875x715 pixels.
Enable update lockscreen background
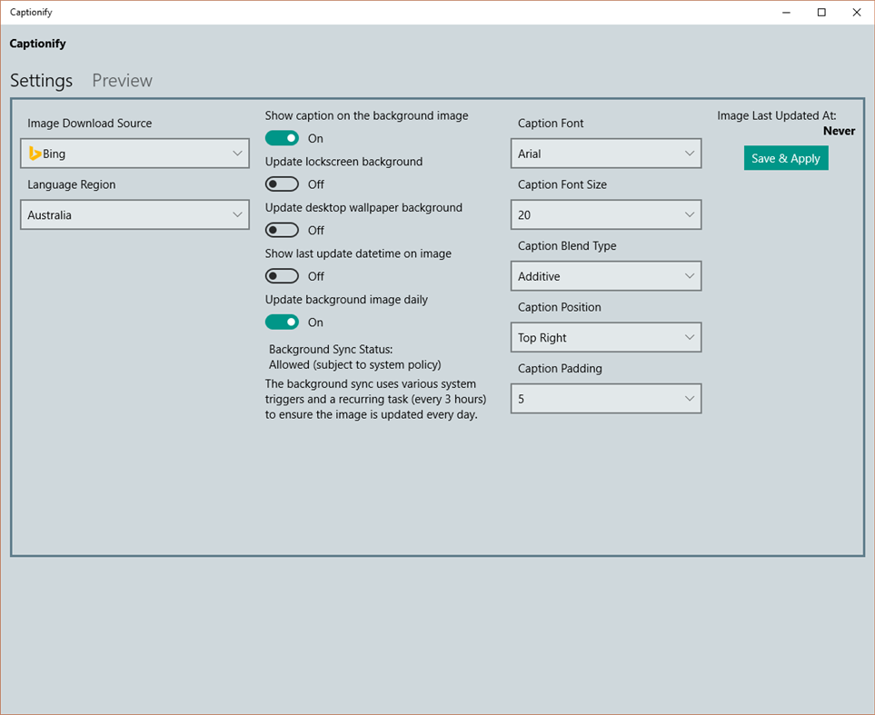point(281,184)
